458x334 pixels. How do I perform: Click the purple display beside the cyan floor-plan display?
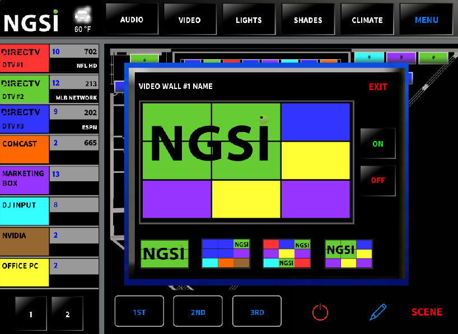click(x=401, y=58)
